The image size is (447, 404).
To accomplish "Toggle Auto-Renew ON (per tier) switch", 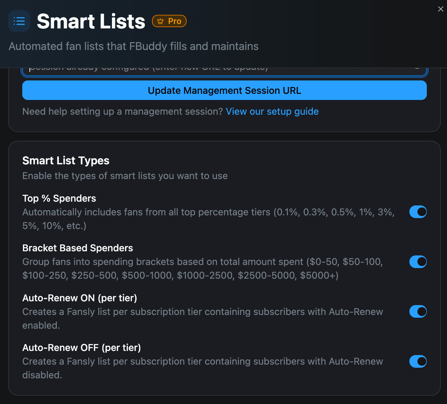I will click(418, 312).
